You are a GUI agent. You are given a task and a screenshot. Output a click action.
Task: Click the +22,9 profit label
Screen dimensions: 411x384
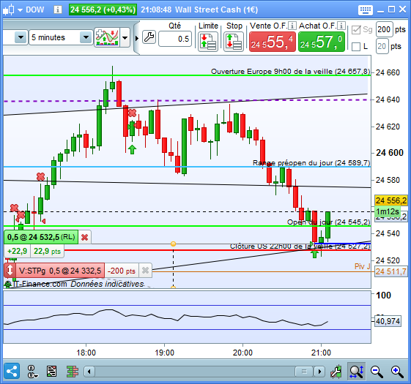(x=17, y=252)
